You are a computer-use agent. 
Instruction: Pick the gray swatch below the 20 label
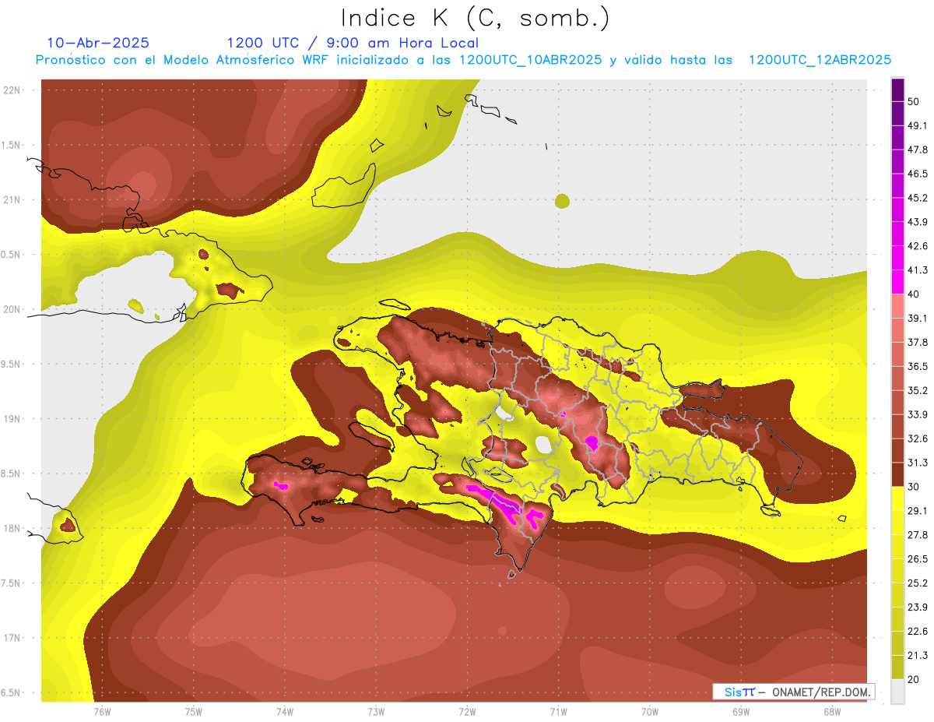[897, 691]
